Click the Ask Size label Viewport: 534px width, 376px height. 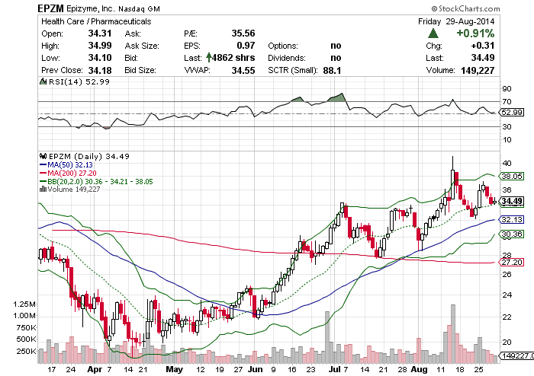[142, 46]
